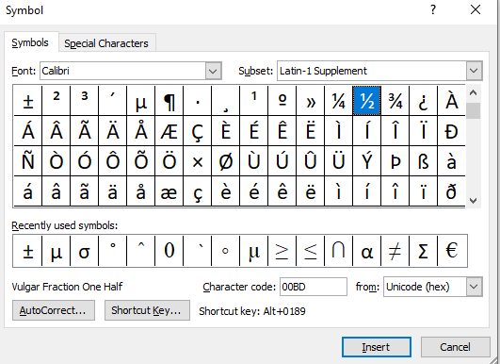Select capital U umlaut Ü
Viewport: 500px width, 364px height.
(338, 161)
